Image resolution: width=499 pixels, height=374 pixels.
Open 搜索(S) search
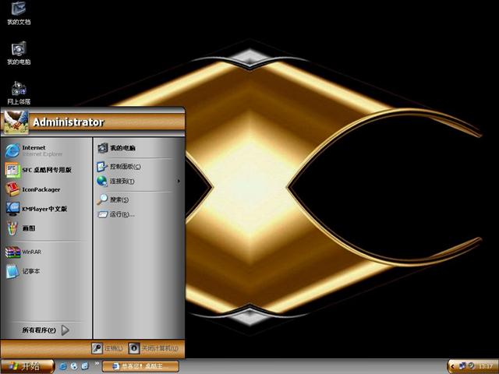tap(139, 199)
